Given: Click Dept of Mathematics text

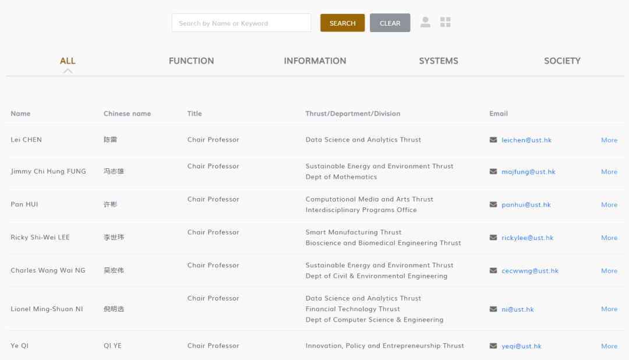Looking at the screenshot, I should tap(341, 177).
